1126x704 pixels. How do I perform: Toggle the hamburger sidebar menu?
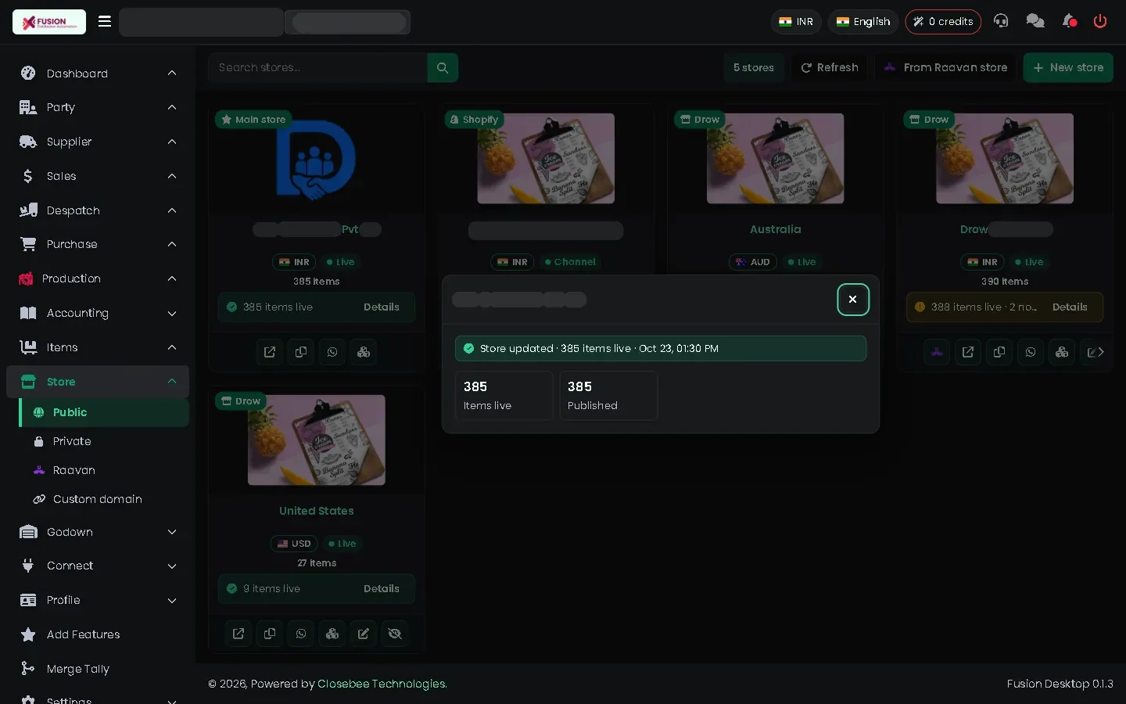(x=105, y=21)
